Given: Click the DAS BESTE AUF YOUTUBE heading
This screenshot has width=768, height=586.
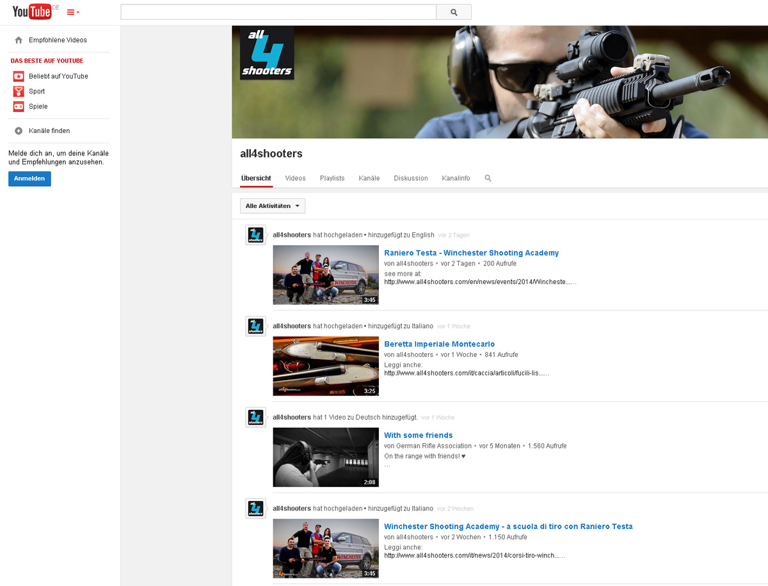Looking at the screenshot, I should tap(47, 61).
